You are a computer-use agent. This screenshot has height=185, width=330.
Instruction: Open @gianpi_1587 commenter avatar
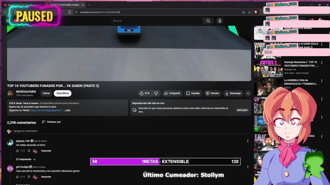[x=10, y=143]
